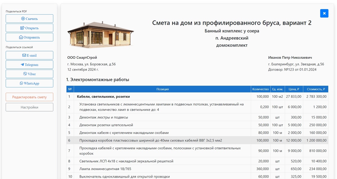Click the open-PDF icon beside Открыть
Screen dimensions: 337x179
point(22,28)
